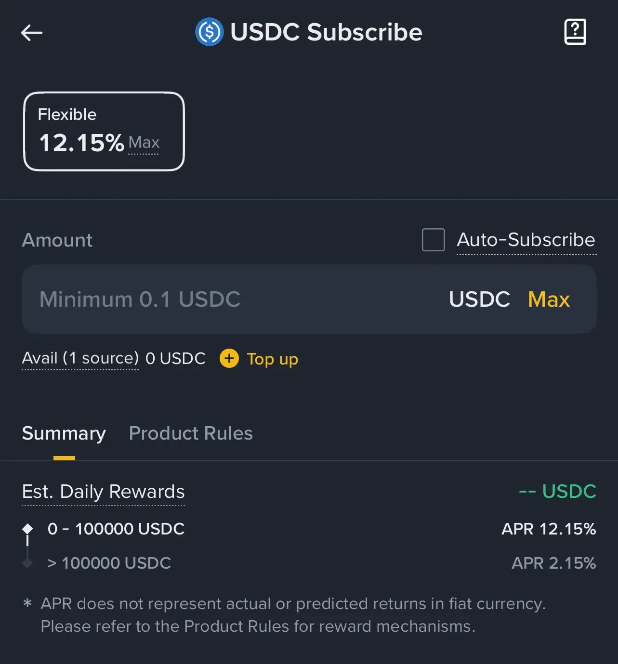This screenshot has width=618, height=664.
Task: Show Est. Daily Rewards explanation
Action: pos(104,492)
